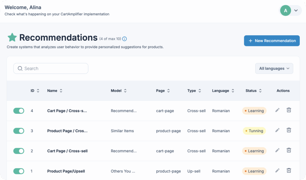Edit the recommendation with ID 2

click(277, 151)
